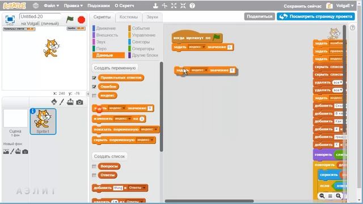Viewport: 363px width, 204px height.
Task: Upload backdrop from file
Action: click(x=18, y=151)
